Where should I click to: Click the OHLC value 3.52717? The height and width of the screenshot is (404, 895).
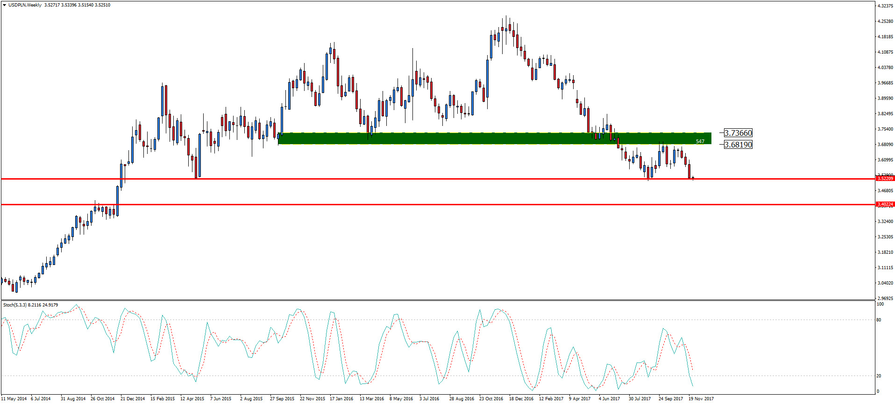52,5
